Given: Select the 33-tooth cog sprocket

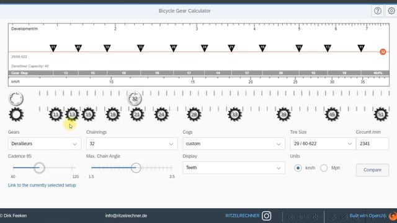Looking at the screenshot, I should point(234,115).
